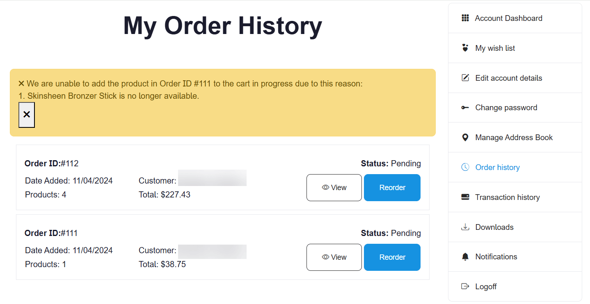This screenshot has width=590, height=304.
Task: Click the Edit account details pencil icon
Action: pos(465,78)
